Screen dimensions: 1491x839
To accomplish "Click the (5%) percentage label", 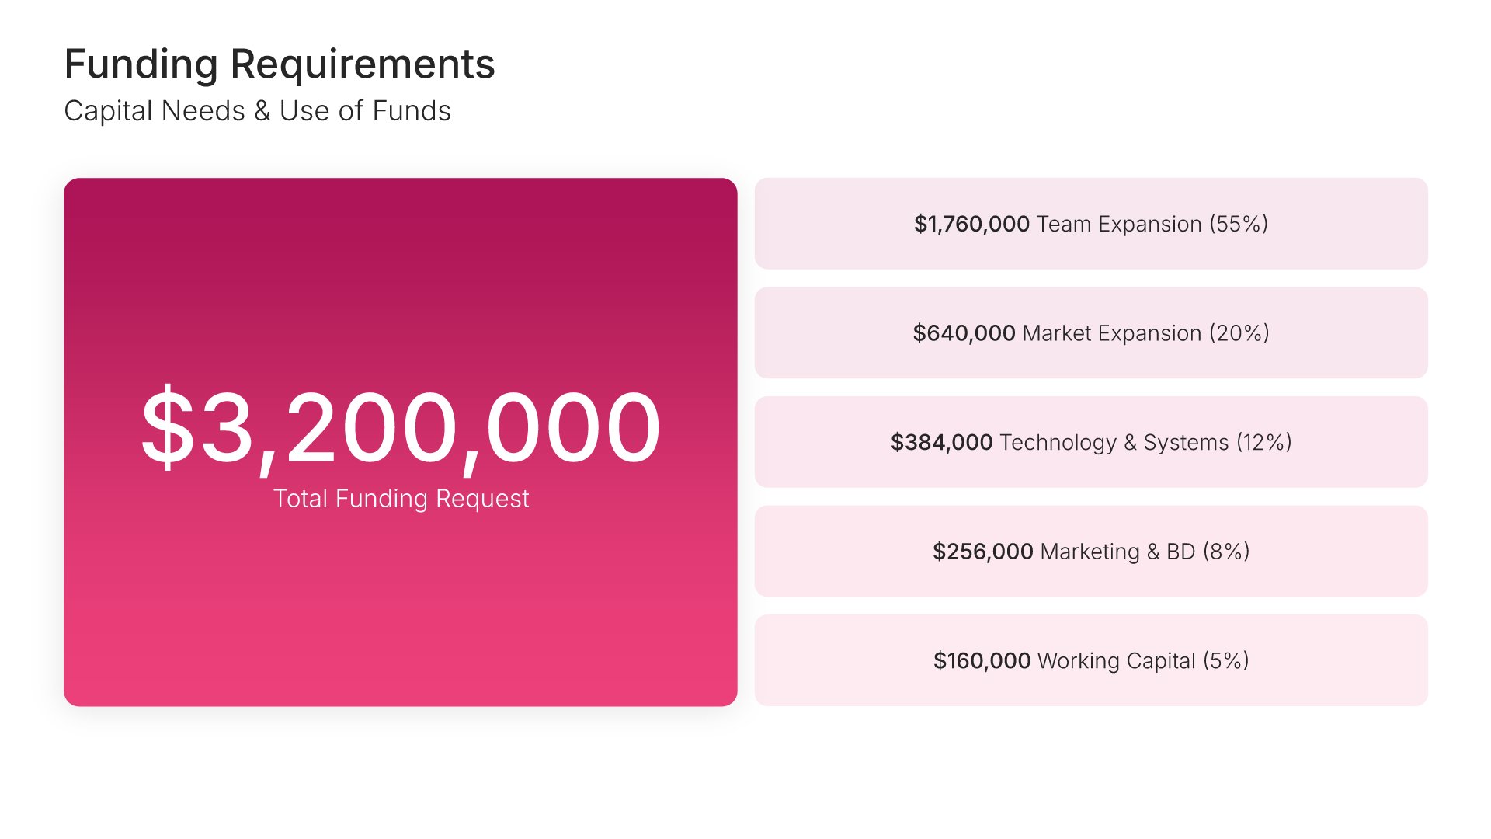I will [1226, 660].
